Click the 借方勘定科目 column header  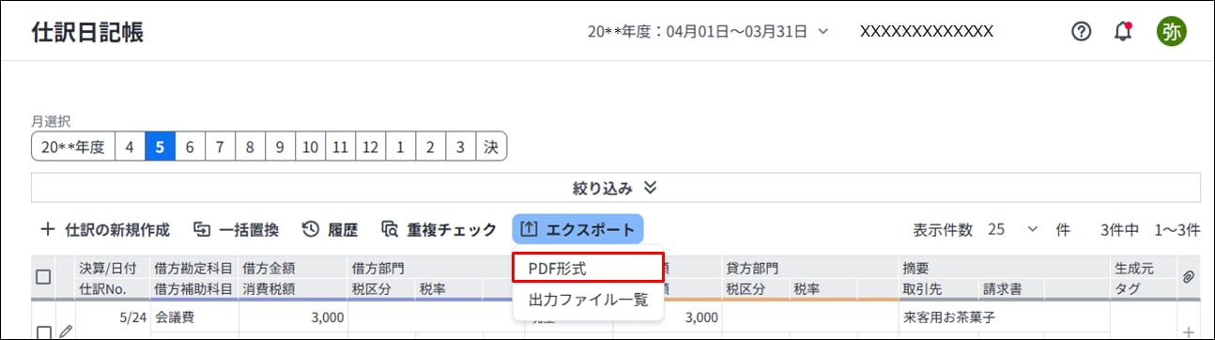193,268
